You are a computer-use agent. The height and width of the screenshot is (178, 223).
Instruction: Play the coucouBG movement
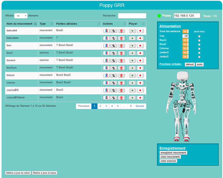[132, 90]
